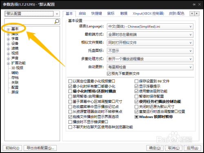Image resolution: width=204 pixels, height=153 pixels.
Task: Enable 在收藏菜单中显示播放记忆点
Action: (x=70, y=106)
